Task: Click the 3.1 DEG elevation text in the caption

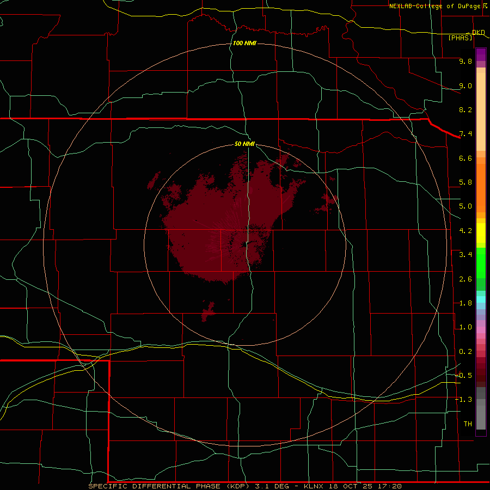Action: [x=272, y=486]
